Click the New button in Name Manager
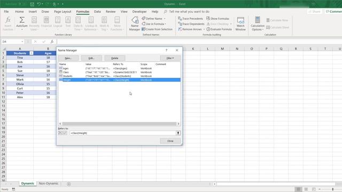Viewport: 342px width, 192px height. pyautogui.click(x=68, y=58)
